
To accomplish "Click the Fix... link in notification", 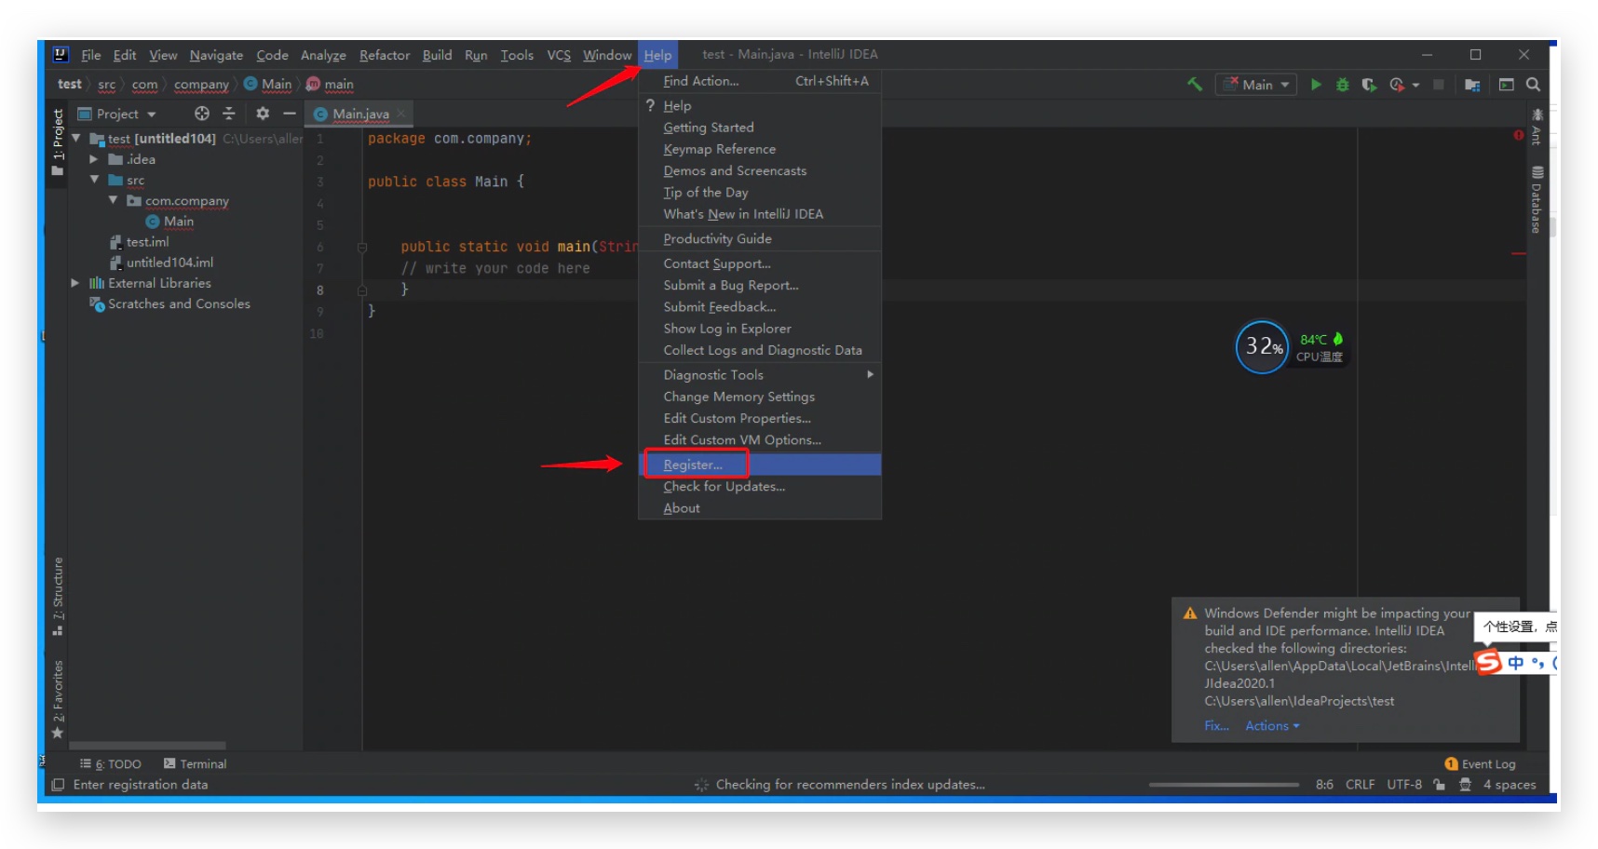I will (1216, 725).
